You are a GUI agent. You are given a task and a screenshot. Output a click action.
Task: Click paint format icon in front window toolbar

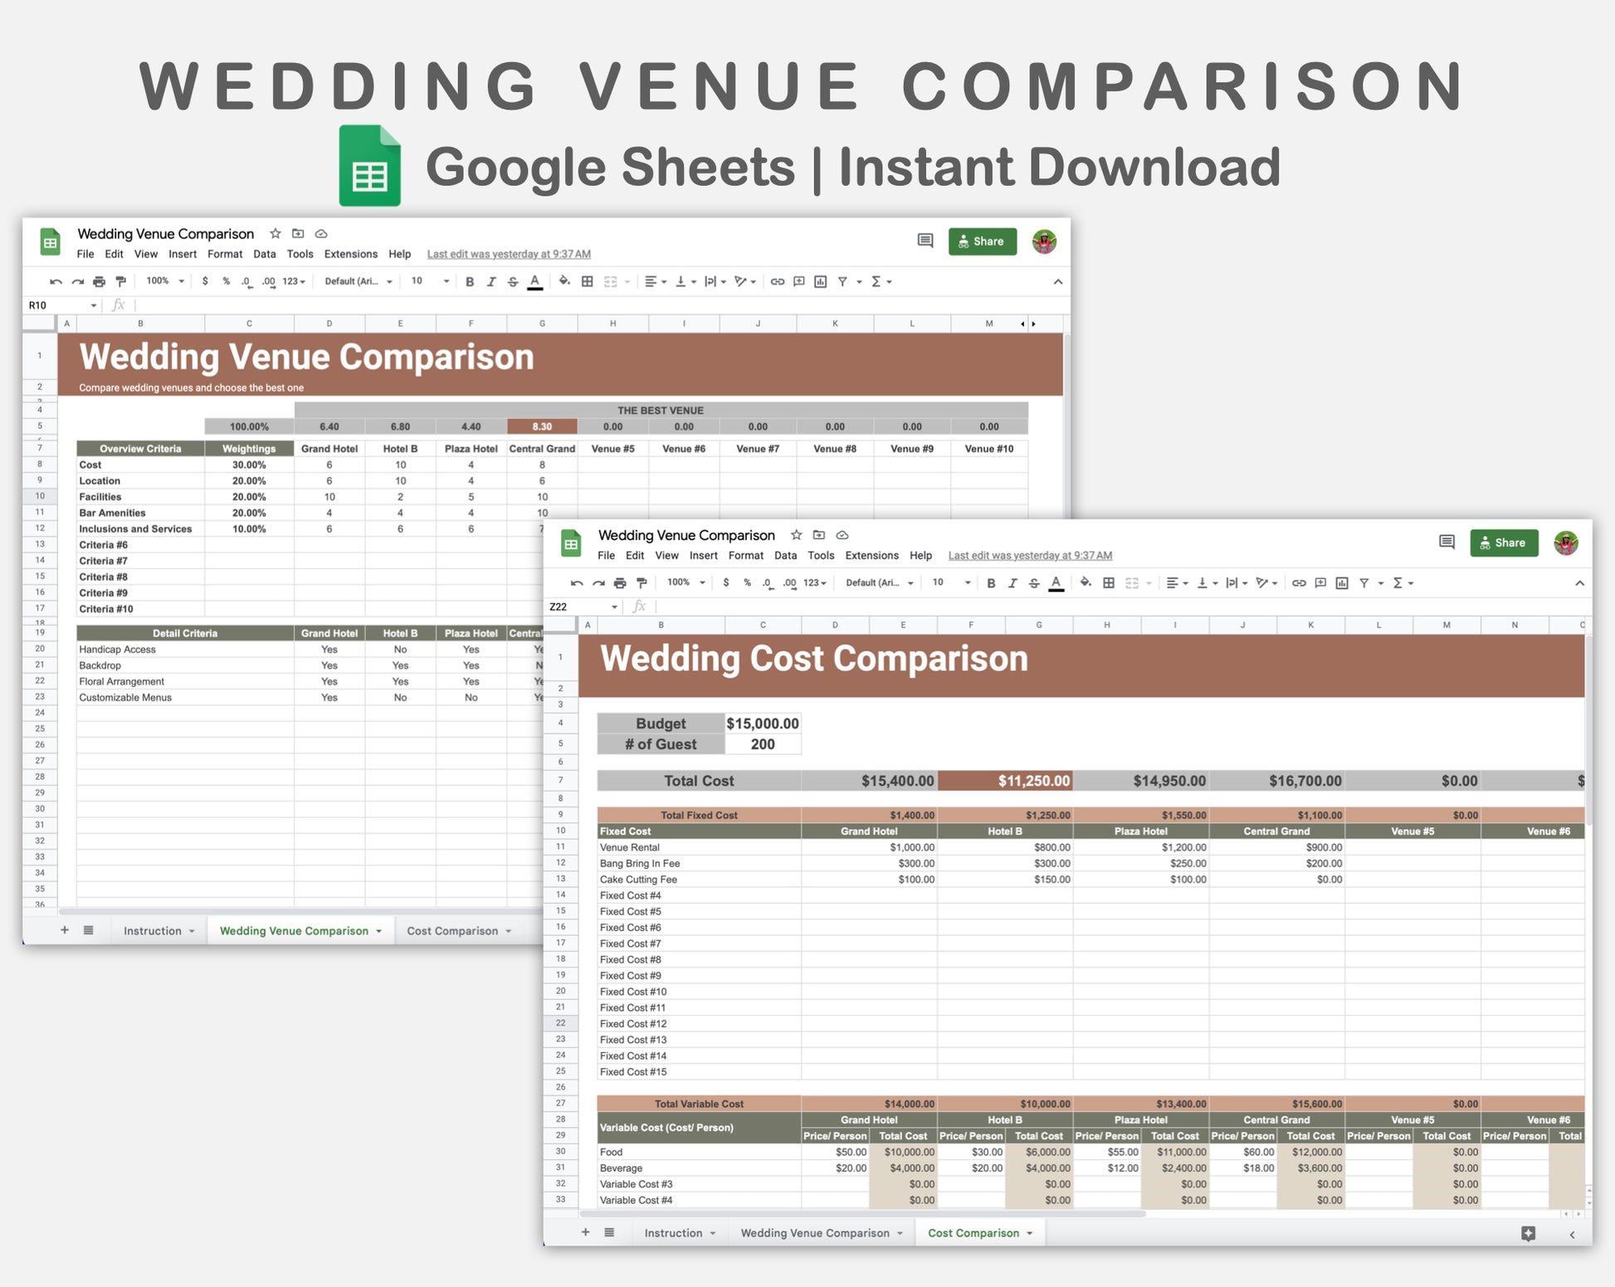[x=642, y=583]
